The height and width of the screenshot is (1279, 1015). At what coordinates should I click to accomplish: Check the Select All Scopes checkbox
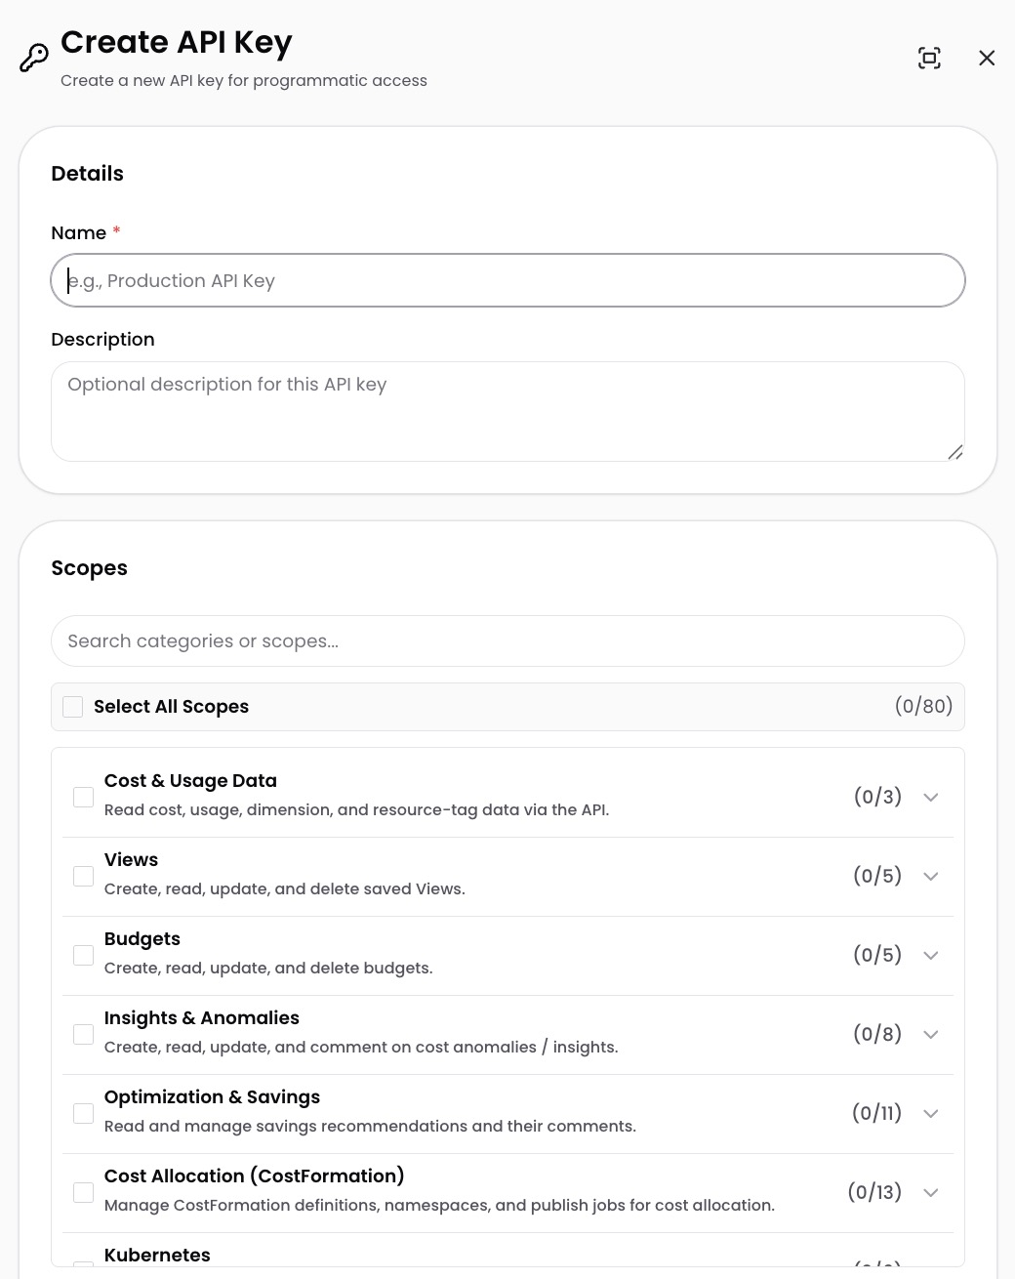point(72,707)
